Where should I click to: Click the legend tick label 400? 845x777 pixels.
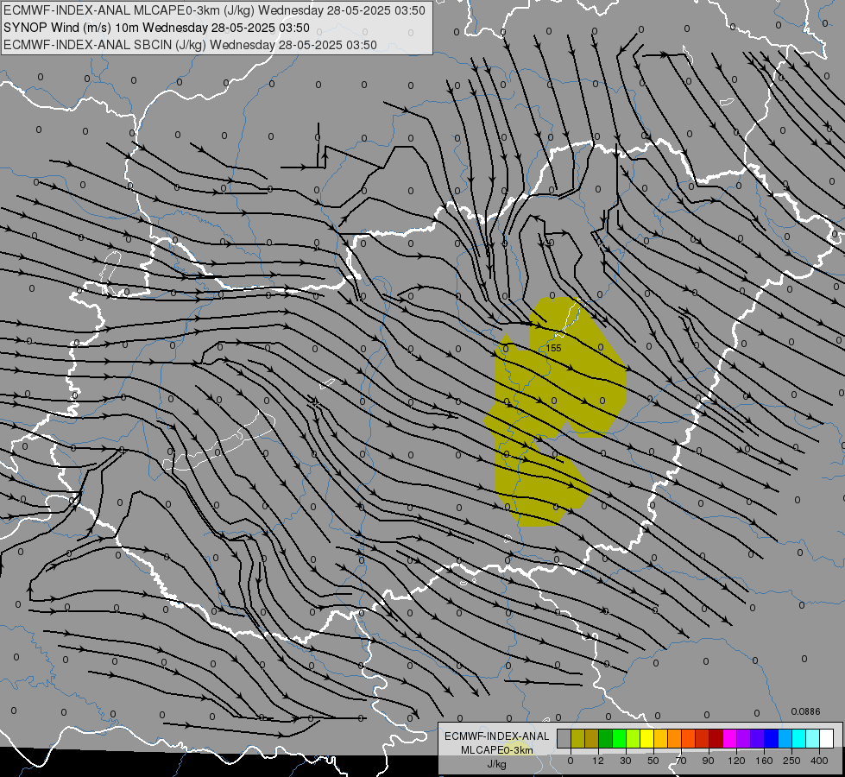819,761
